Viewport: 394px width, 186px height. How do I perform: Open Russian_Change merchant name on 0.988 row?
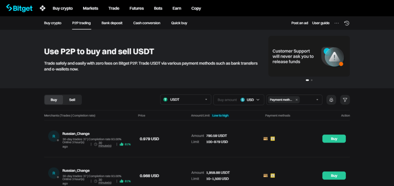pos(76,171)
